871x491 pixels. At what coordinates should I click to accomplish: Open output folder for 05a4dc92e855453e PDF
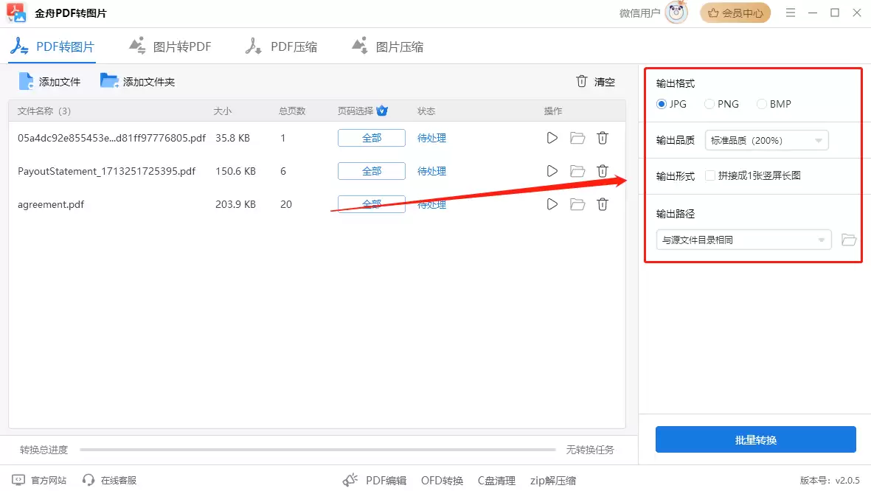(x=577, y=137)
